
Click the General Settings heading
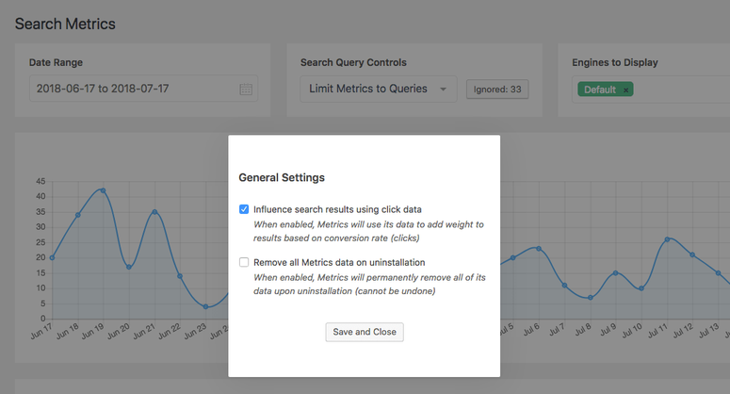[282, 177]
